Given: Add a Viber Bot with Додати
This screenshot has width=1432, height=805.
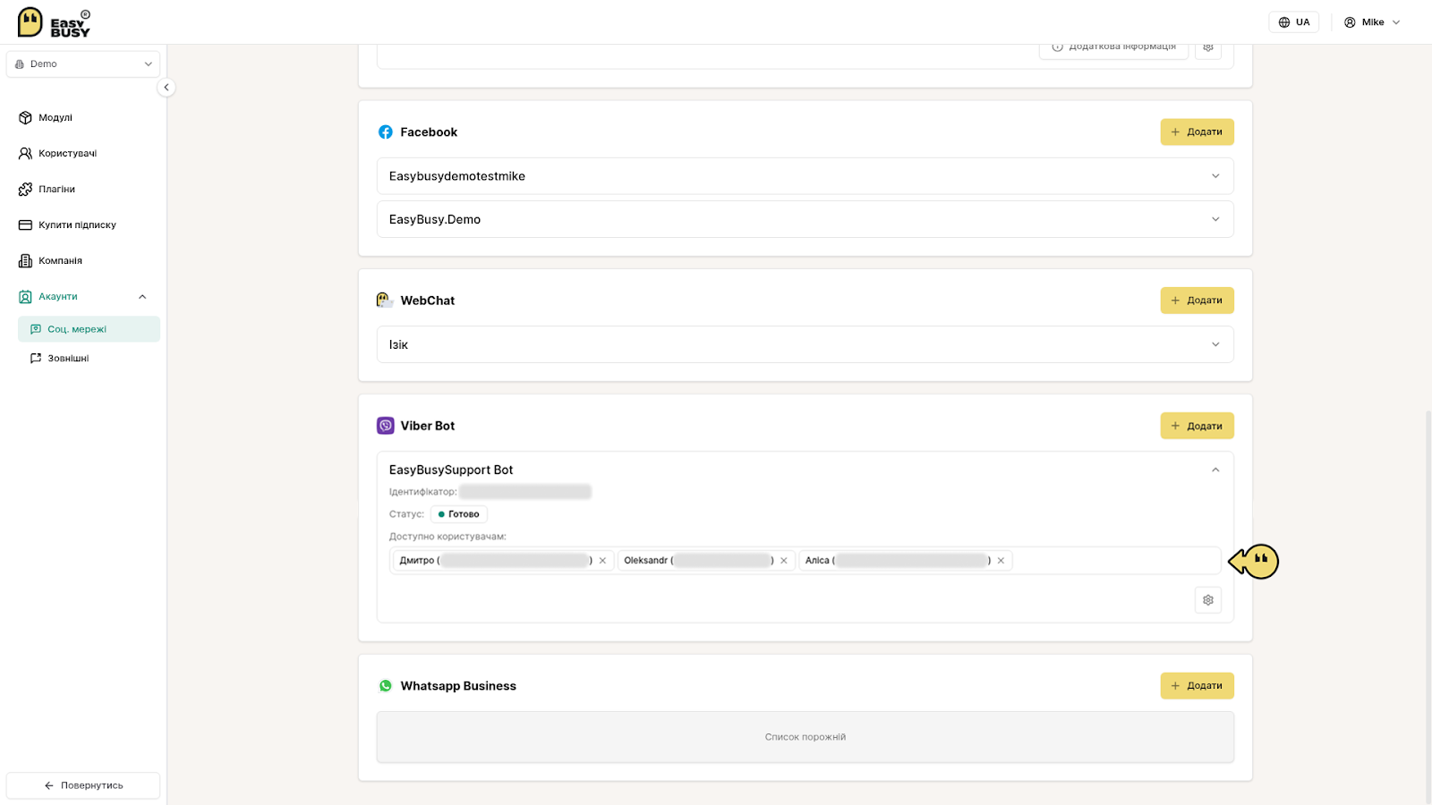Looking at the screenshot, I should coord(1197,426).
